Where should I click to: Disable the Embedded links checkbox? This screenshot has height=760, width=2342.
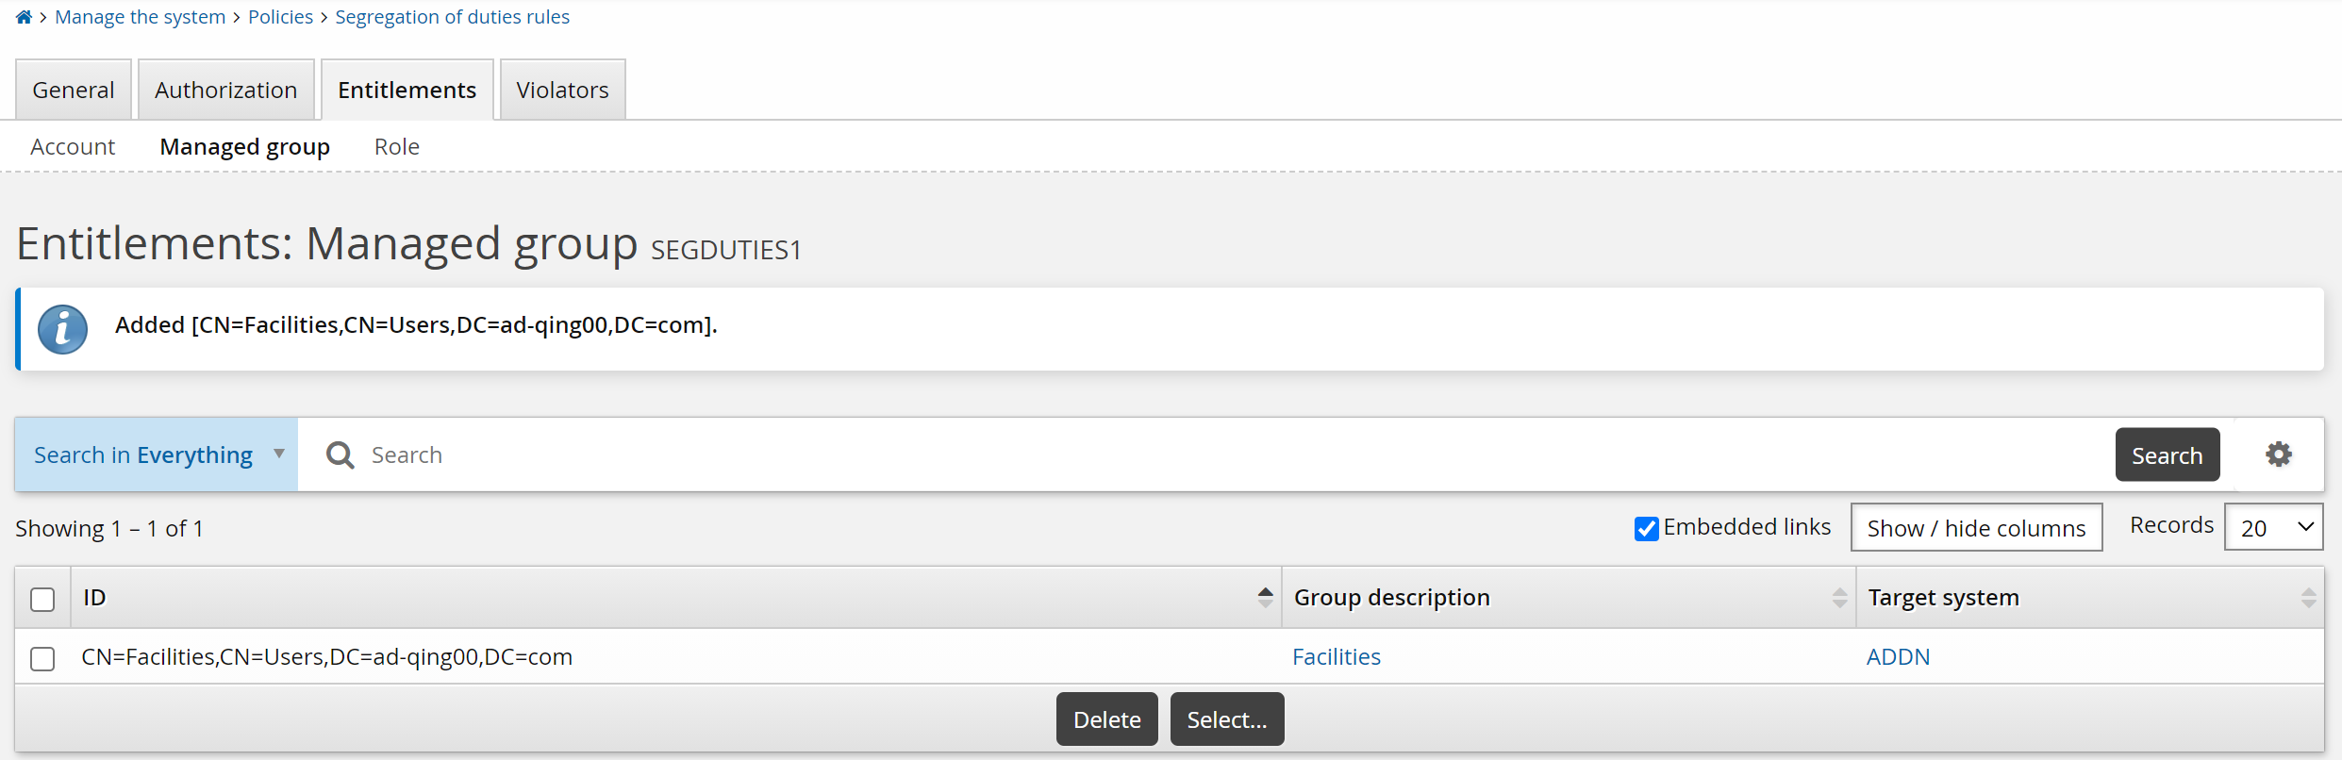(x=1646, y=528)
